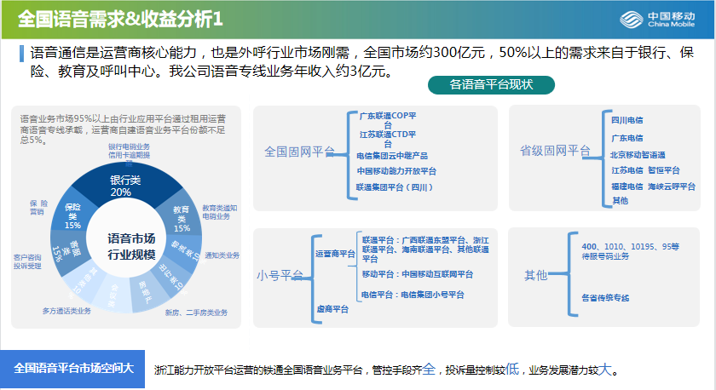716x390 pixels.
Task: Click 中国移动能力开放平台 item
Action: point(398,170)
